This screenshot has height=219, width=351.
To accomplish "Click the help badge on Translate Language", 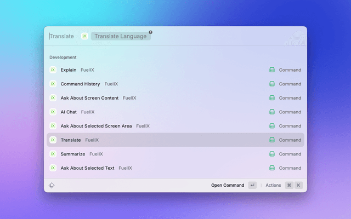I will 150,32.
